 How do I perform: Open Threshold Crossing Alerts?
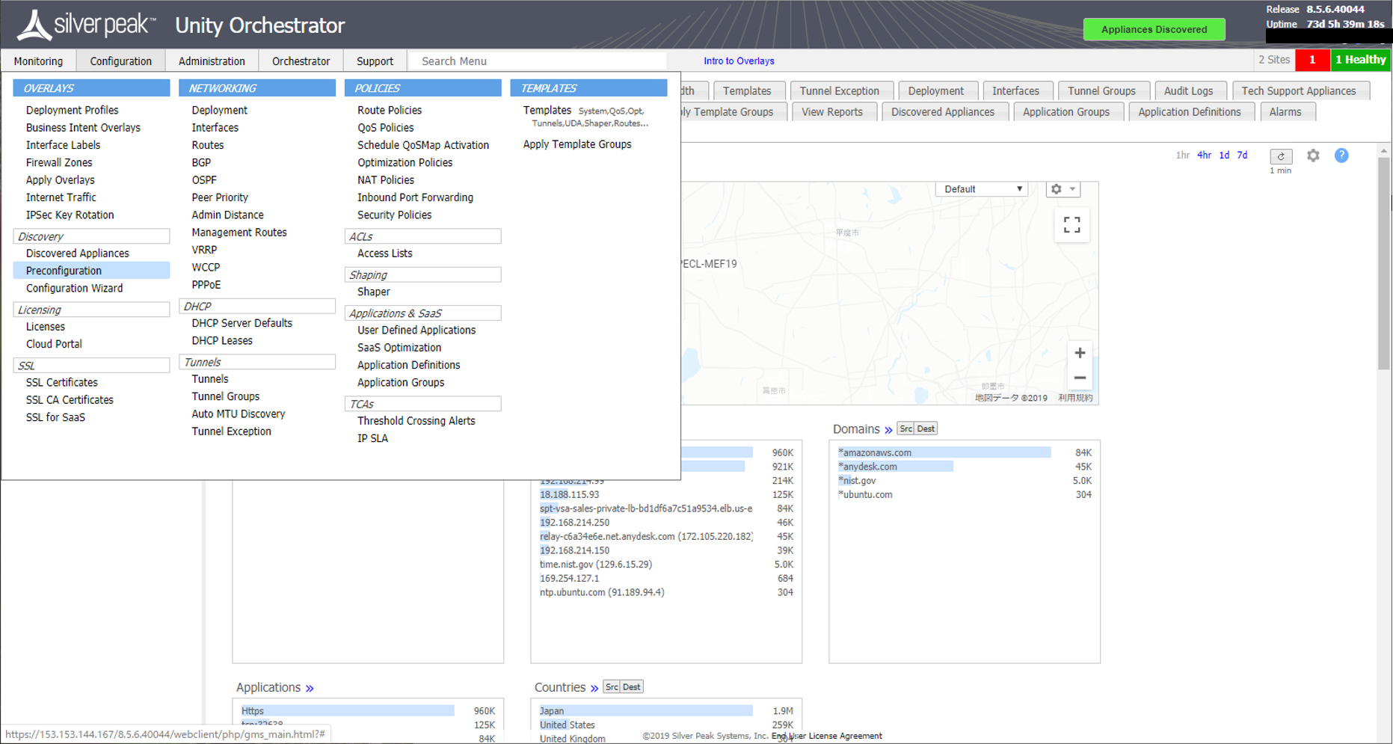416,421
